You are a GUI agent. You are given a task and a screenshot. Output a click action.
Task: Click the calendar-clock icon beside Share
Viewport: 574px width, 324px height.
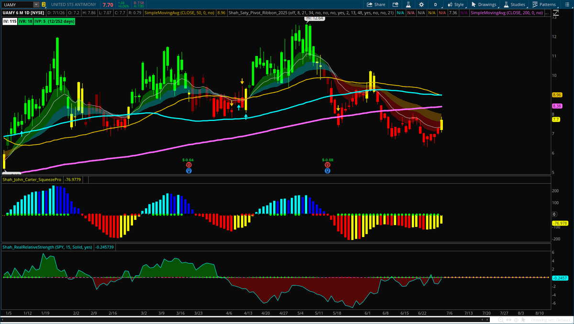tap(395, 4)
